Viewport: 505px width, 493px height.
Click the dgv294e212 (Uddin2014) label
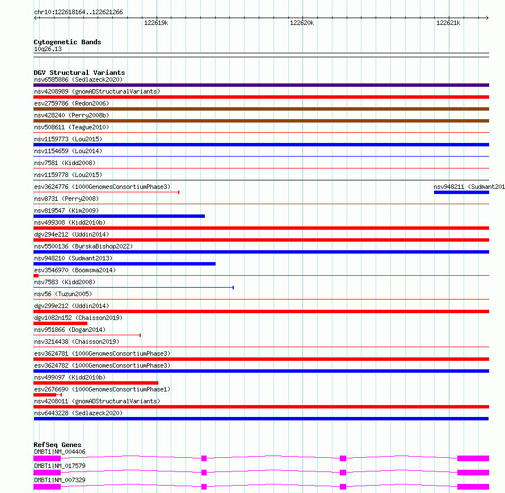(x=71, y=234)
